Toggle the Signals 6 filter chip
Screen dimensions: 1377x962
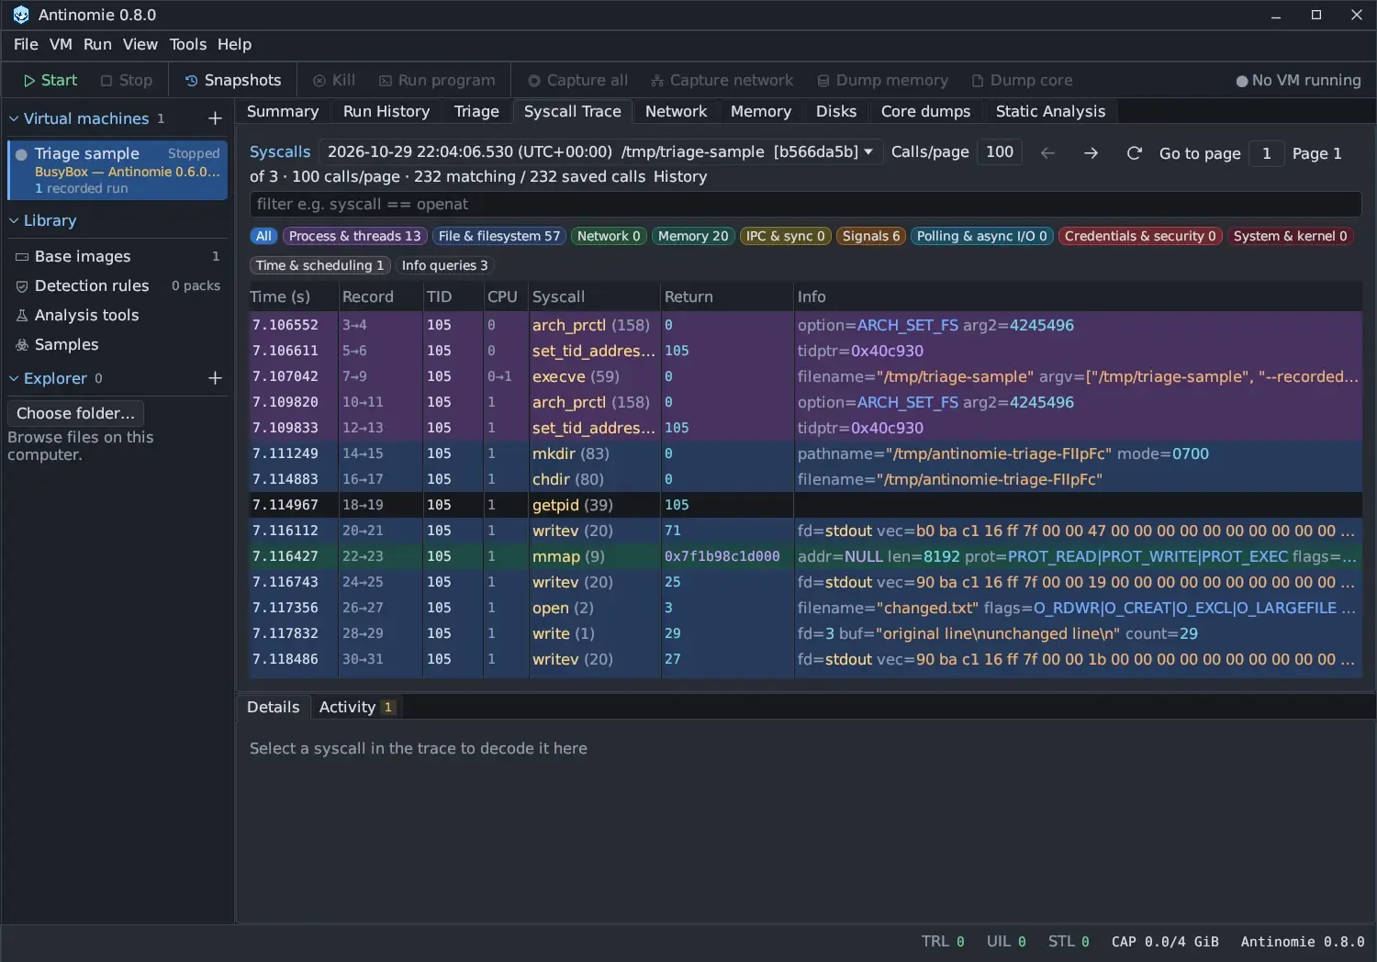pos(871,236)
